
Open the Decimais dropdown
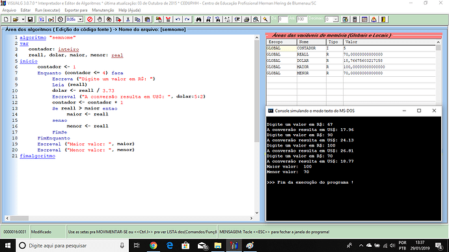[335, 19]
